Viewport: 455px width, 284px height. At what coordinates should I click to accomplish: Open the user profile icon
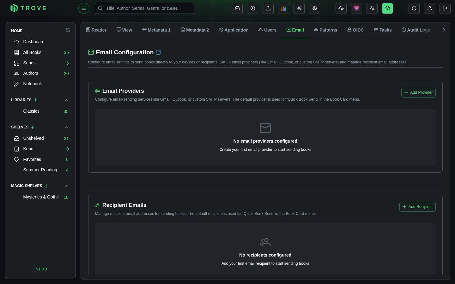(x=430, y=8)
